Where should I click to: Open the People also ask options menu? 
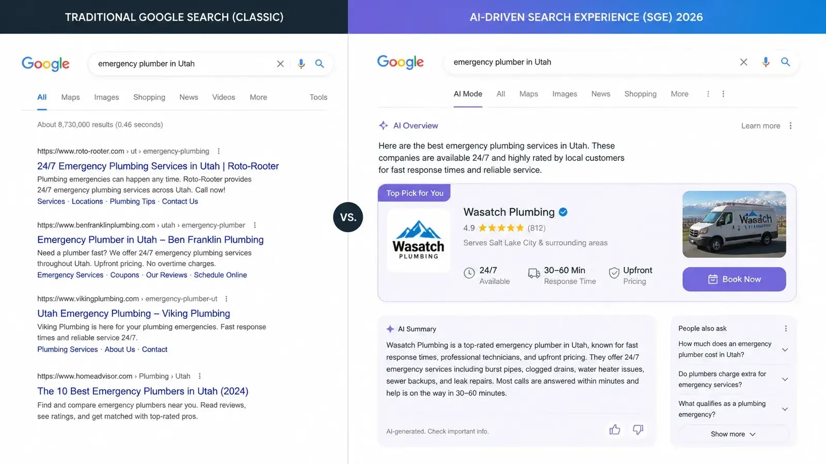(x=786, y=328)
